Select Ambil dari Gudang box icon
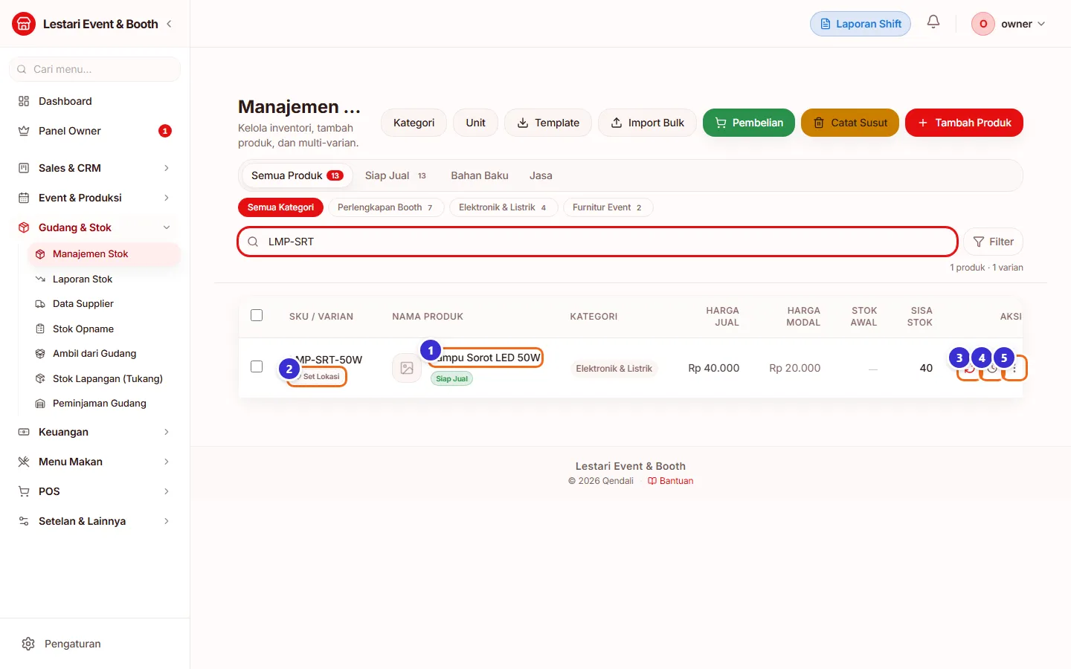The height and width of the screenshot is (669, 1071). point(40,354)
